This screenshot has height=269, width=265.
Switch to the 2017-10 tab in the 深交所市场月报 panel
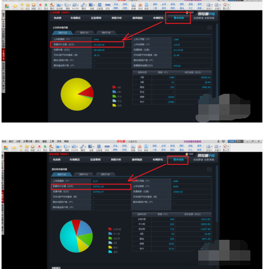pos(105,174)
